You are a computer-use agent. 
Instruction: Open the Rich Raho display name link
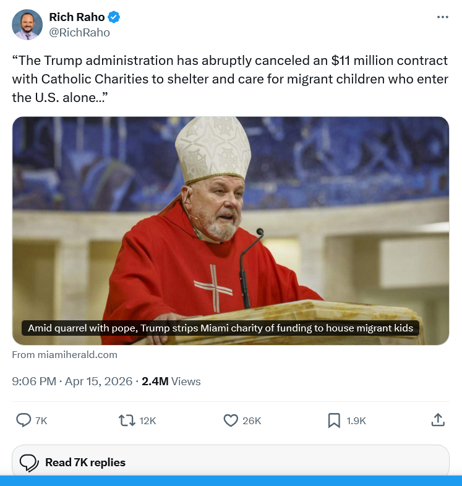click(77, 17)
